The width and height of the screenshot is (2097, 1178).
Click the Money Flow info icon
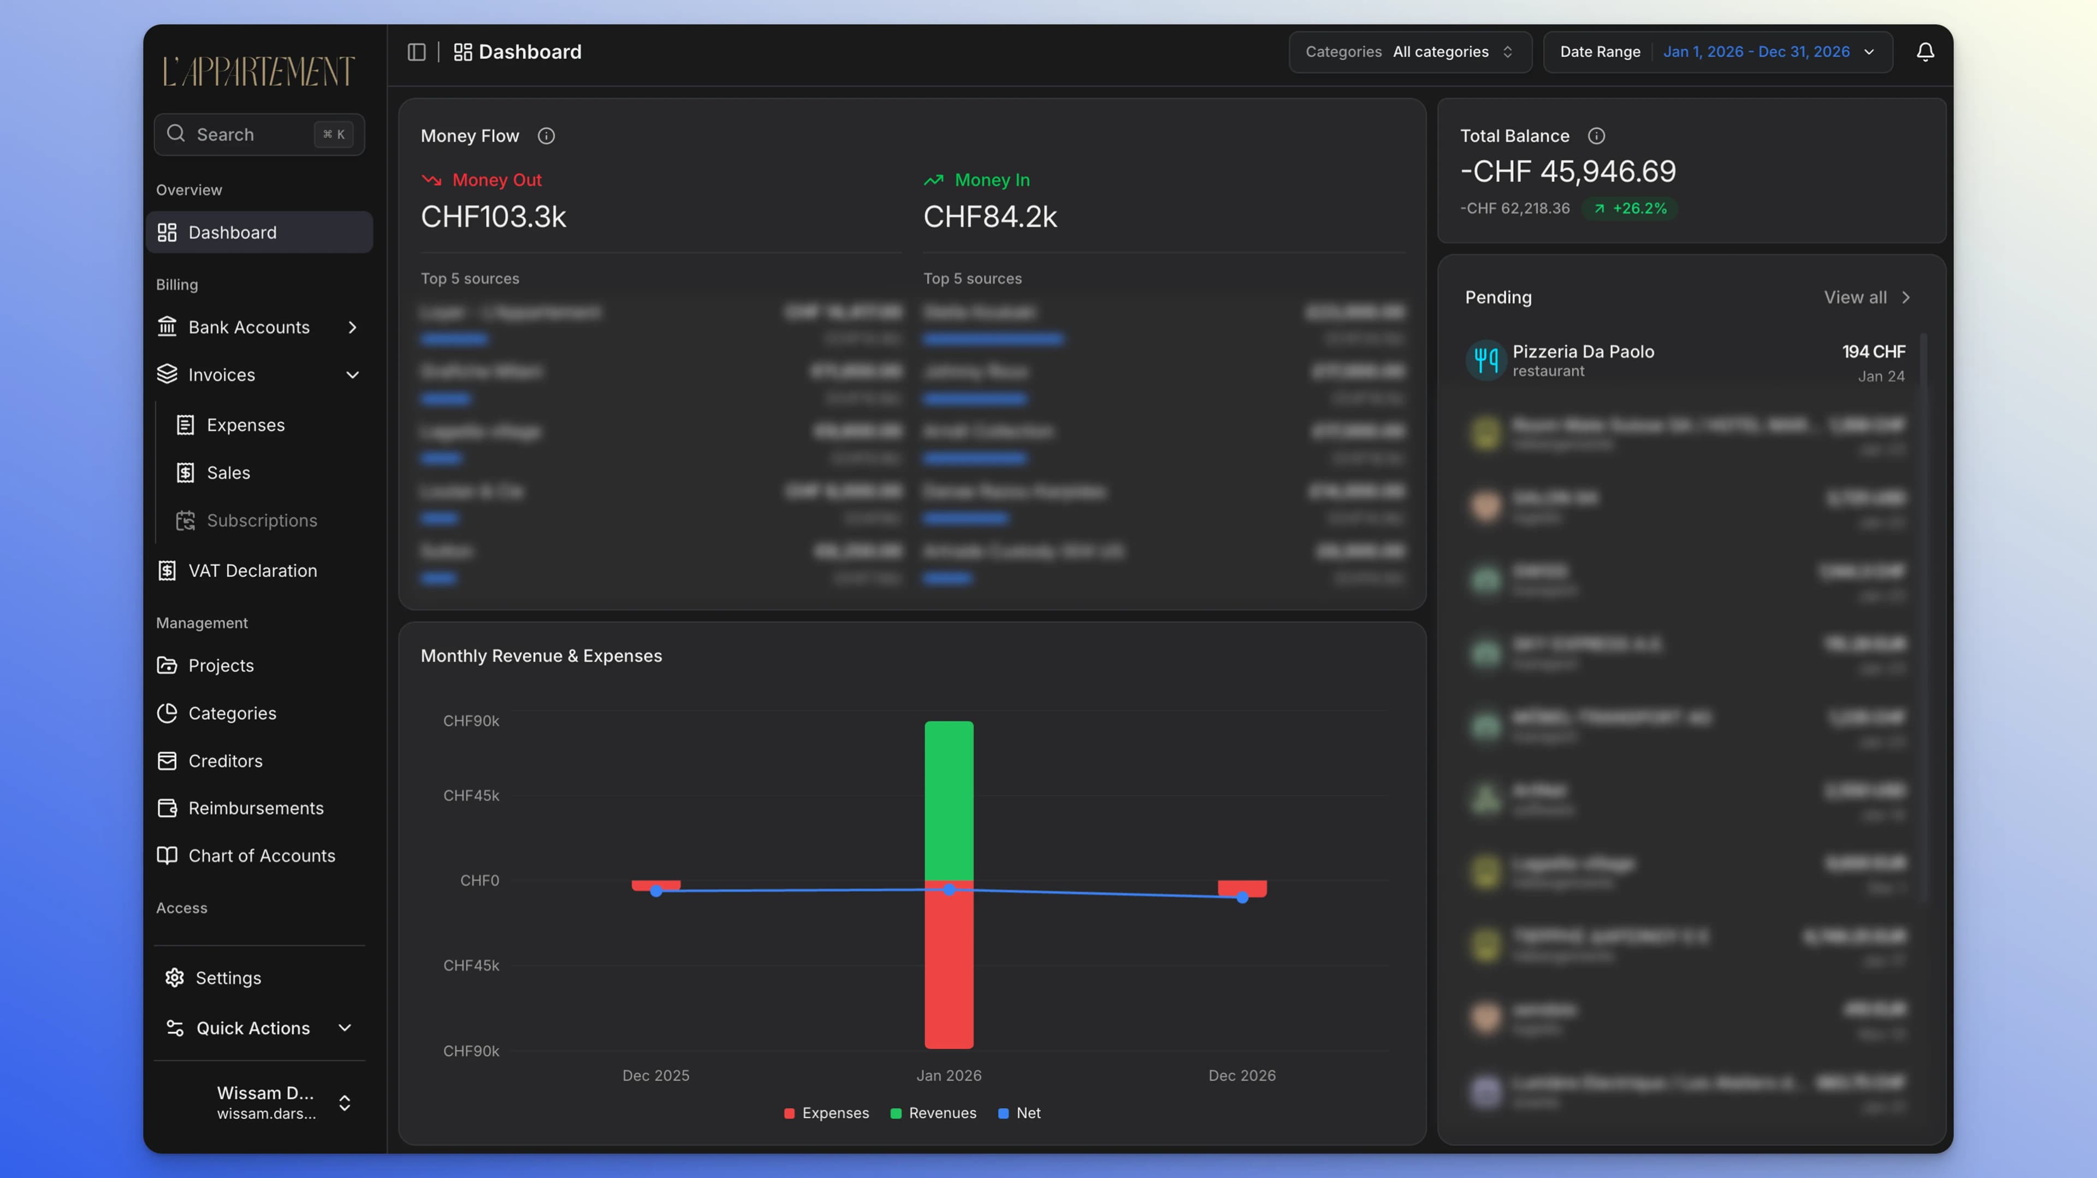[546, 136]
